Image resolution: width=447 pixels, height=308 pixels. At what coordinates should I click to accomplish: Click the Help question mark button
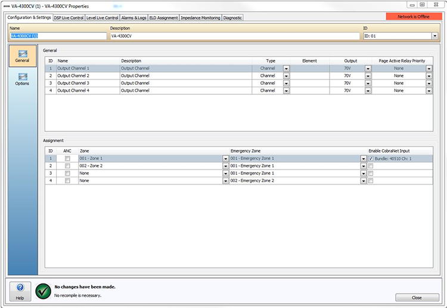20,291
